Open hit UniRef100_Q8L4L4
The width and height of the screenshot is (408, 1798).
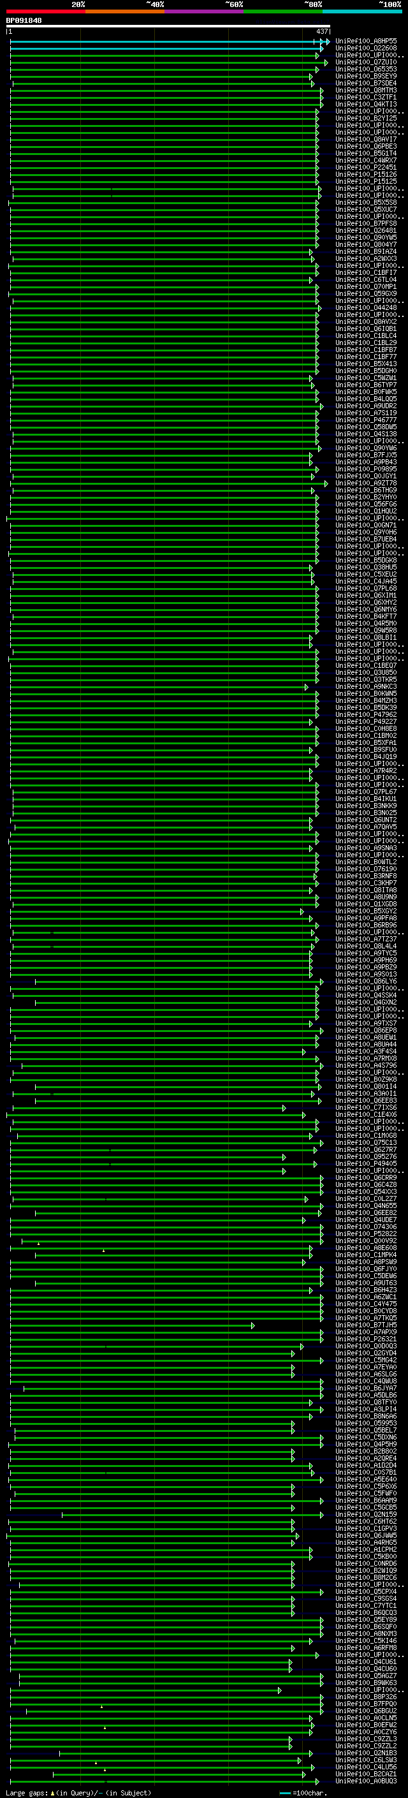(366, 946)
